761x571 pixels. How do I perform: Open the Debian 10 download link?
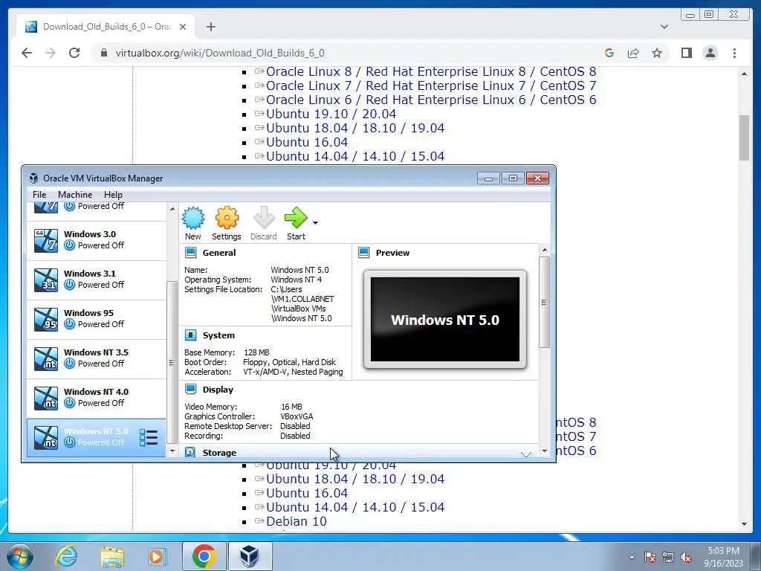296,521
